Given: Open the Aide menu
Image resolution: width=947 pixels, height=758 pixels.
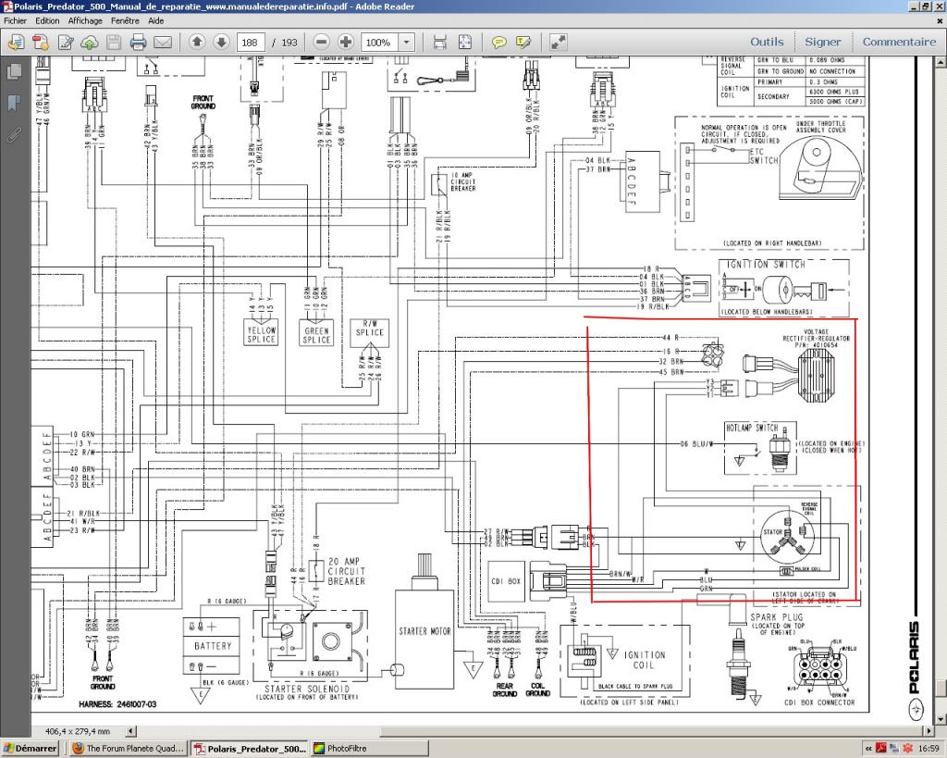Looking at the screenshot, I should point(155,20).
